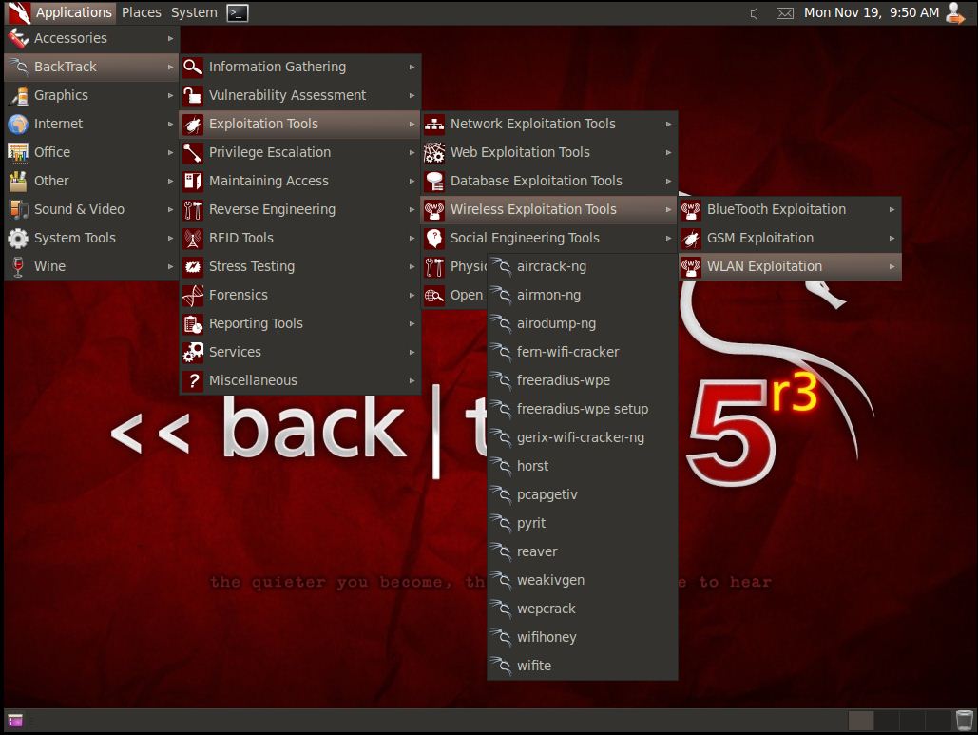Launch airmon-ng from the list

click(582, 295)
